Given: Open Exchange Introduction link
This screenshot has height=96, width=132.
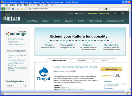Looking at the screenshot, I should [16, 39].
